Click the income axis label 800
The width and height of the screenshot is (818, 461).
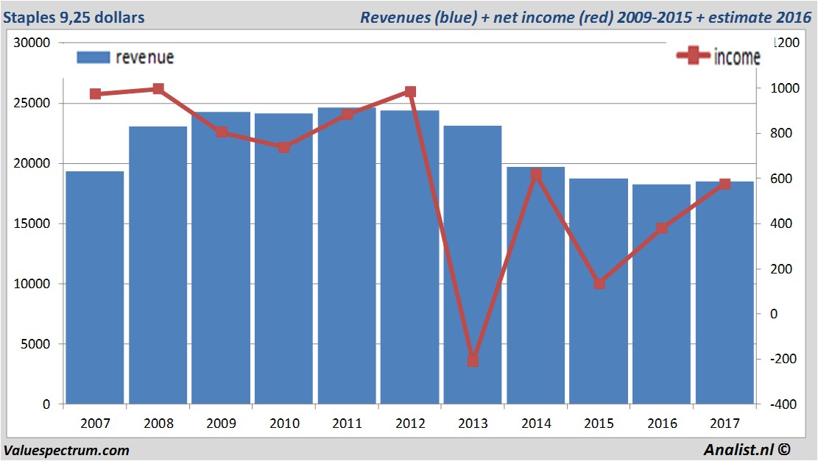coord(781,133)
